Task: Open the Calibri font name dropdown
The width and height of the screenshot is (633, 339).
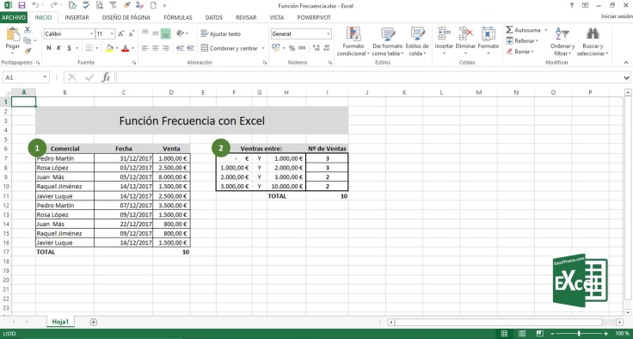Action: (x=92, y=34)
